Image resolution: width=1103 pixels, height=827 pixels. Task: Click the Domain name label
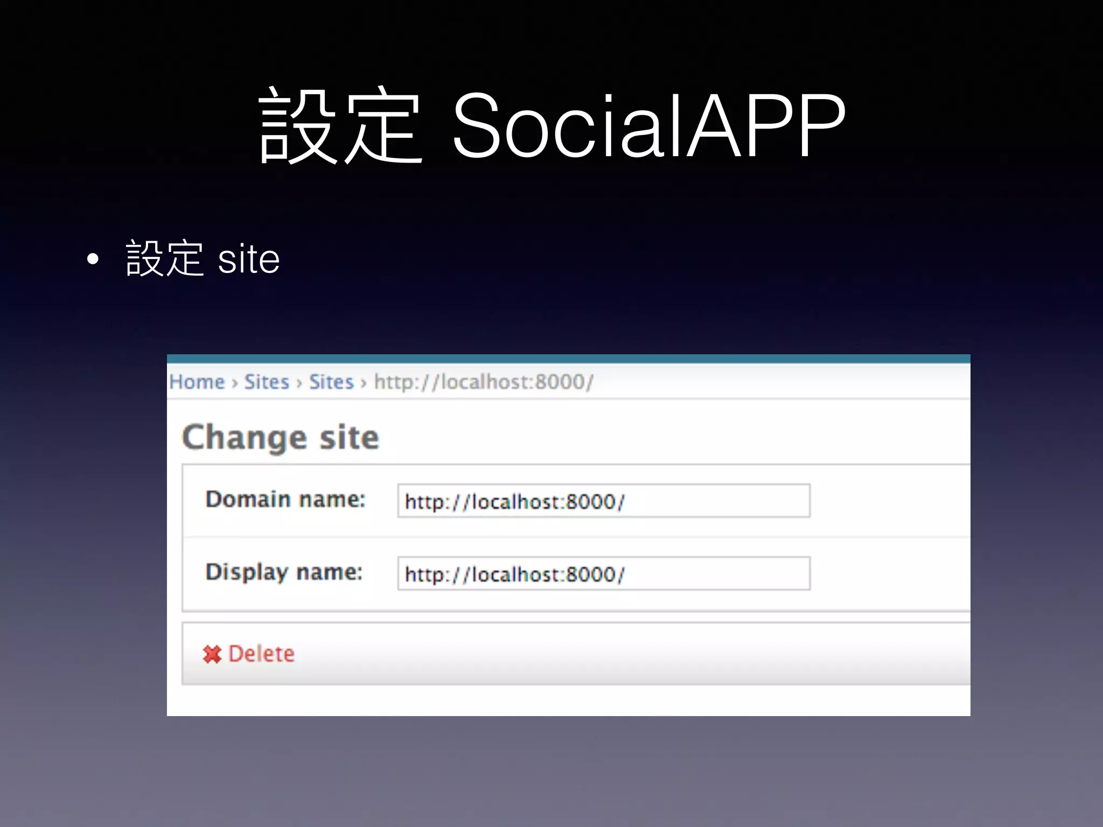(x=285, y=499)
